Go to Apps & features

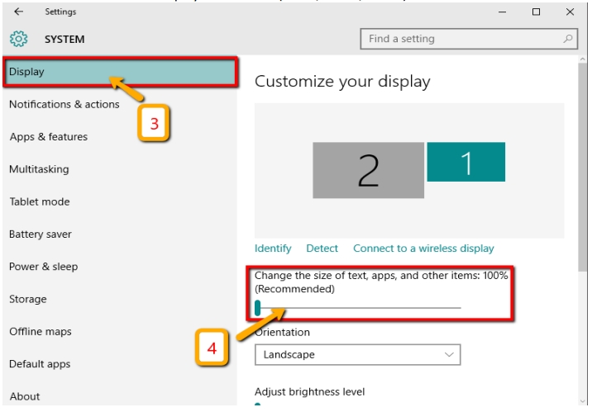tap(48, 137)
